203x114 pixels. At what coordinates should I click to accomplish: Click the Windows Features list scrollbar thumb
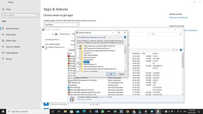coord(125,51)
